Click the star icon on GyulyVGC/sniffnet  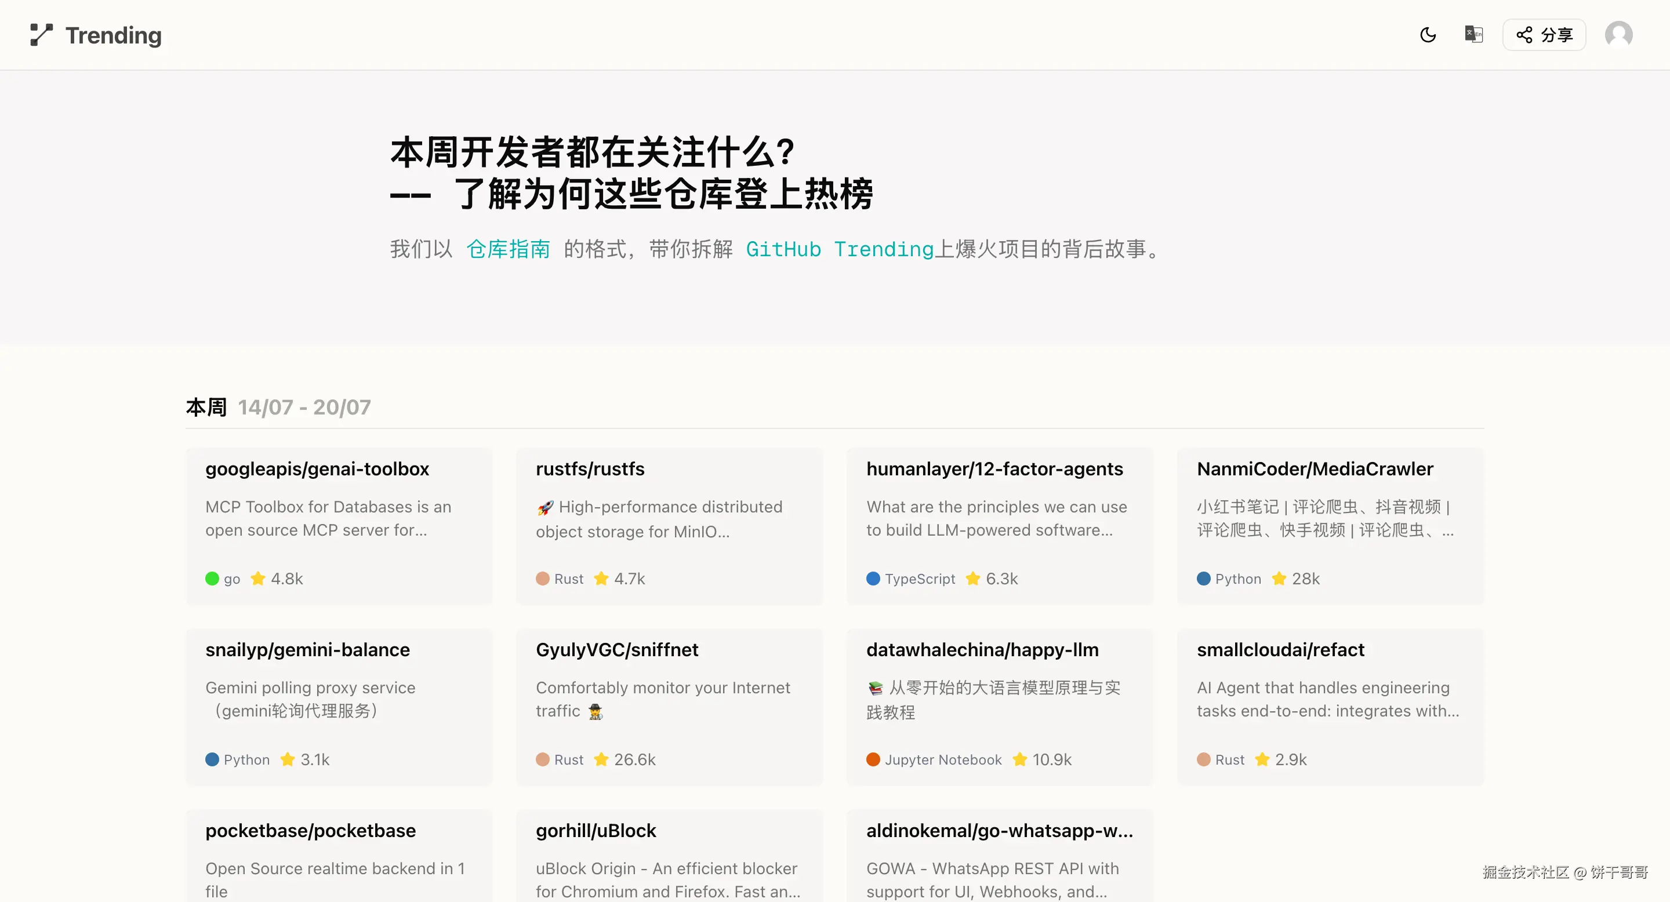point(601,759)
